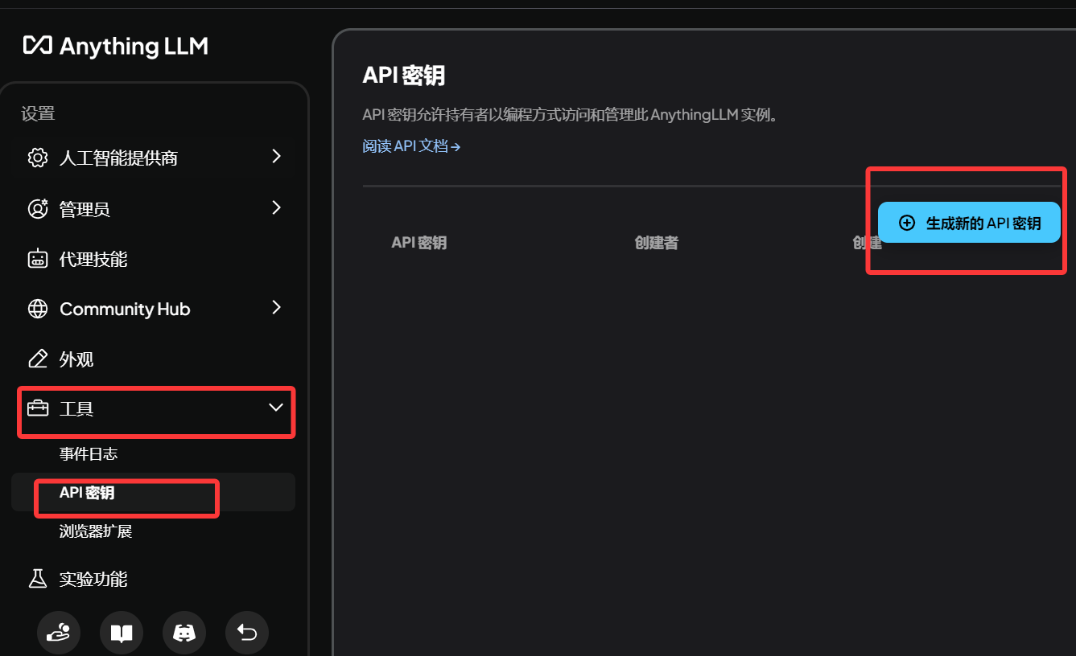Click the API key description text
The height and width of the screenshot is (656, 1076).
pos(571,115)
